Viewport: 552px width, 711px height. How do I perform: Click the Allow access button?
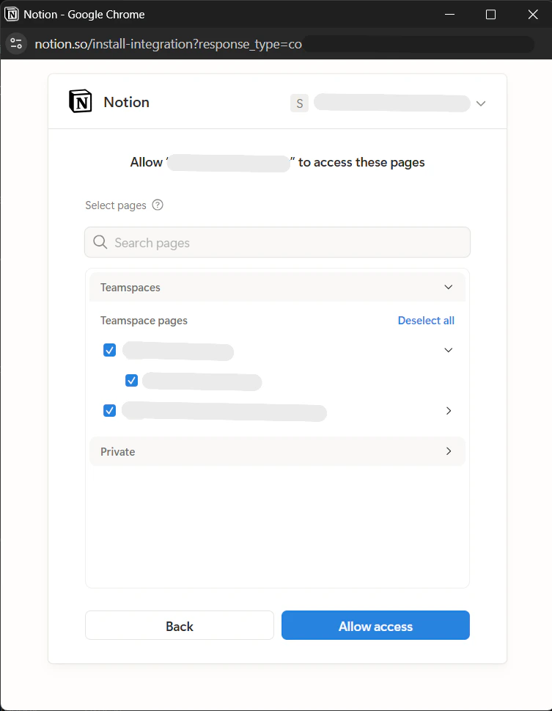point(375,625)
